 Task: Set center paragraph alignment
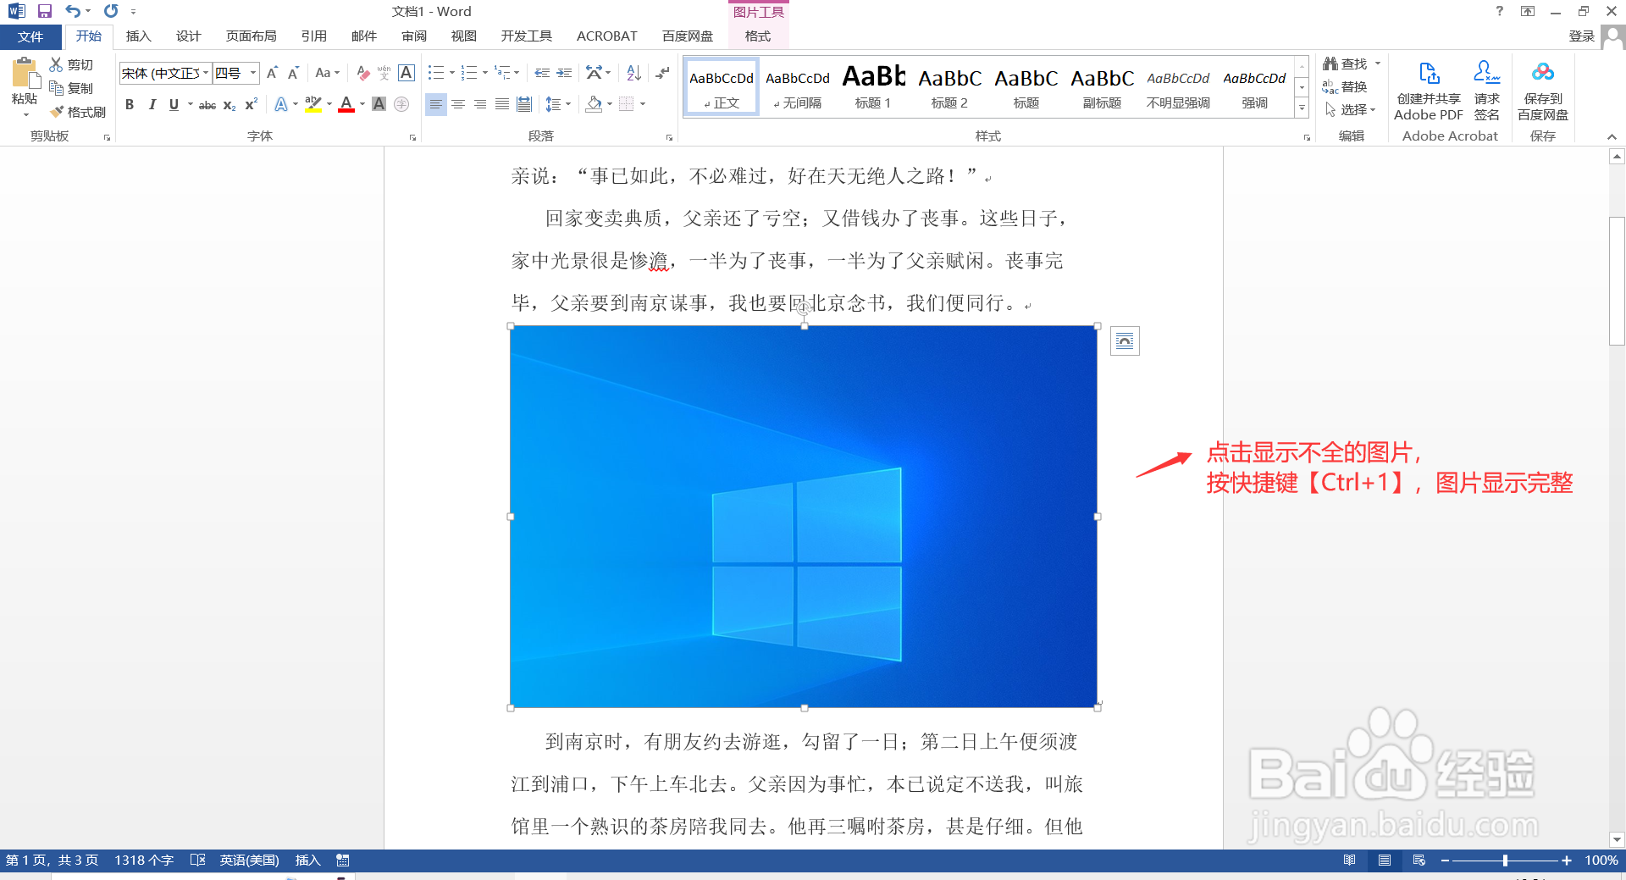[458, 104]
